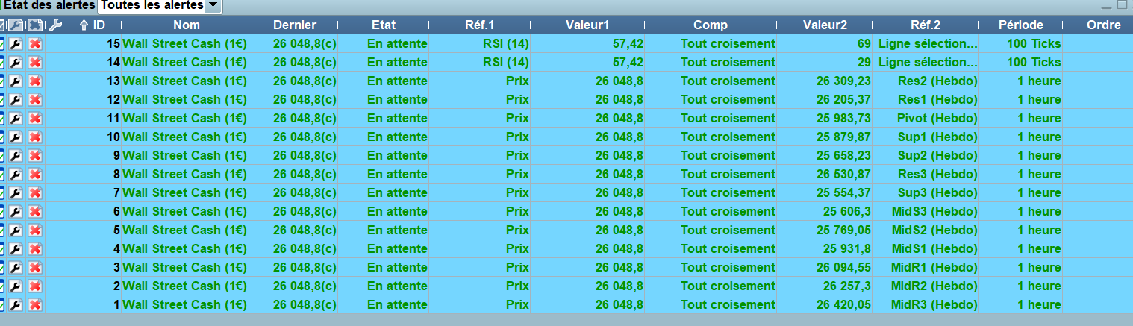The width and height of the screenshot is (1133, 326).
Task: Click '100 Ticks' in alert 15 row
Action: pyautogui.click(x=1034, y=44)
